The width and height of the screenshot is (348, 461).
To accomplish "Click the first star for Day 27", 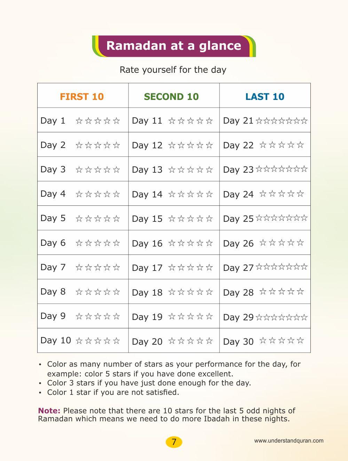I will click(x=259, y=267).
